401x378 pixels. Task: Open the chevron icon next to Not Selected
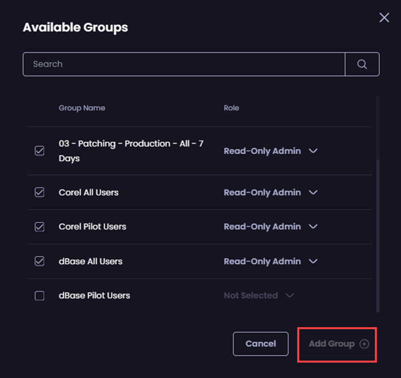pyautogui.click(x=290, y=295)
